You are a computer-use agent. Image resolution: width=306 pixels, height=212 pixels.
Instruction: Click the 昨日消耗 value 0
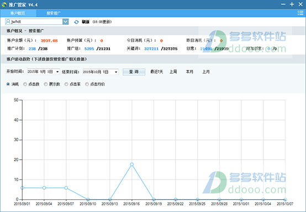[221, 41]
